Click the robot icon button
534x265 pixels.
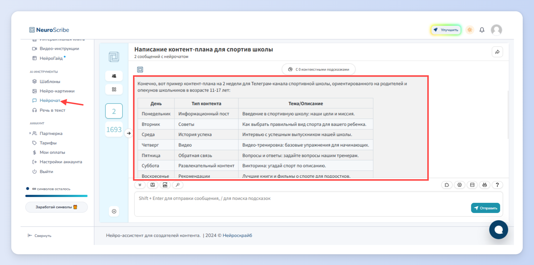click(485, 185)
